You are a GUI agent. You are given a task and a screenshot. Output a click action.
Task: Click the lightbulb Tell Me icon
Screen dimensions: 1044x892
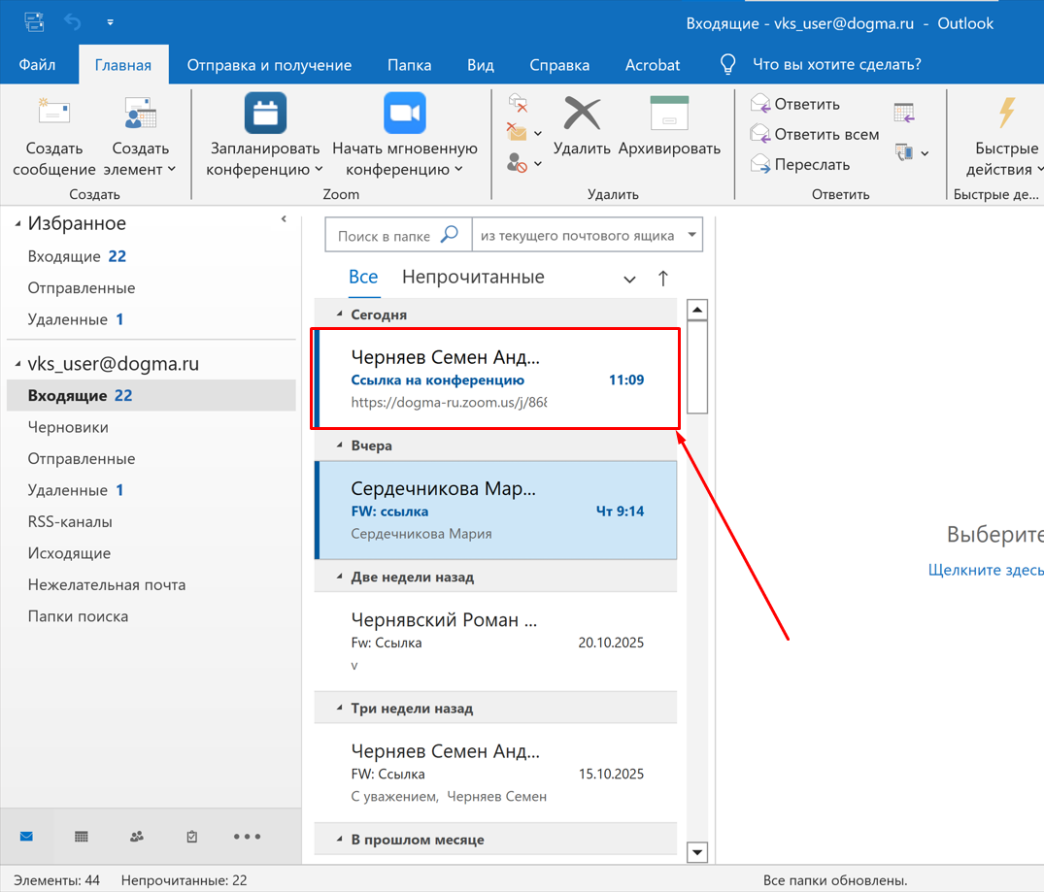[727, 65]
